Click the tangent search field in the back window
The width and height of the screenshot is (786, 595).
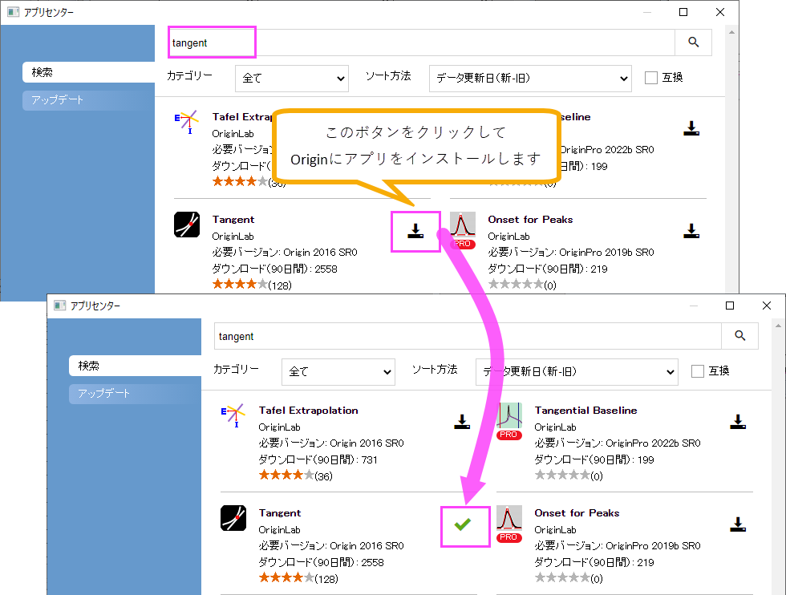coord(421,42)
